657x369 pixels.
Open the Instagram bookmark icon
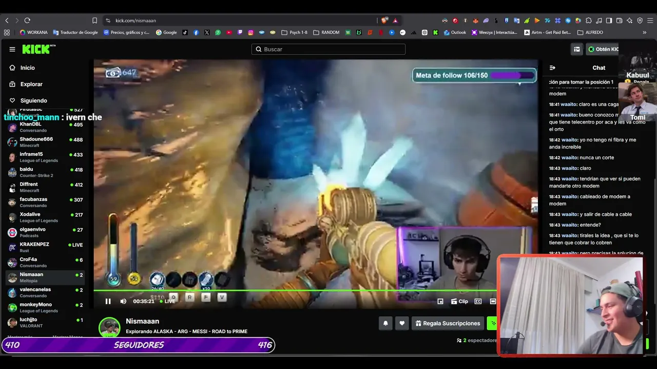[x=251, y=32]
